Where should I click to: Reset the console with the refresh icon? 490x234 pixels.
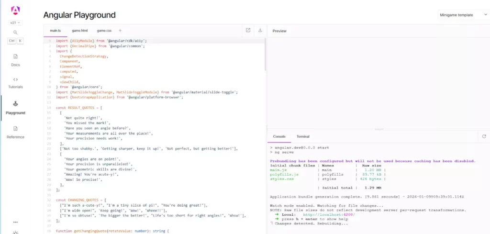484,136
